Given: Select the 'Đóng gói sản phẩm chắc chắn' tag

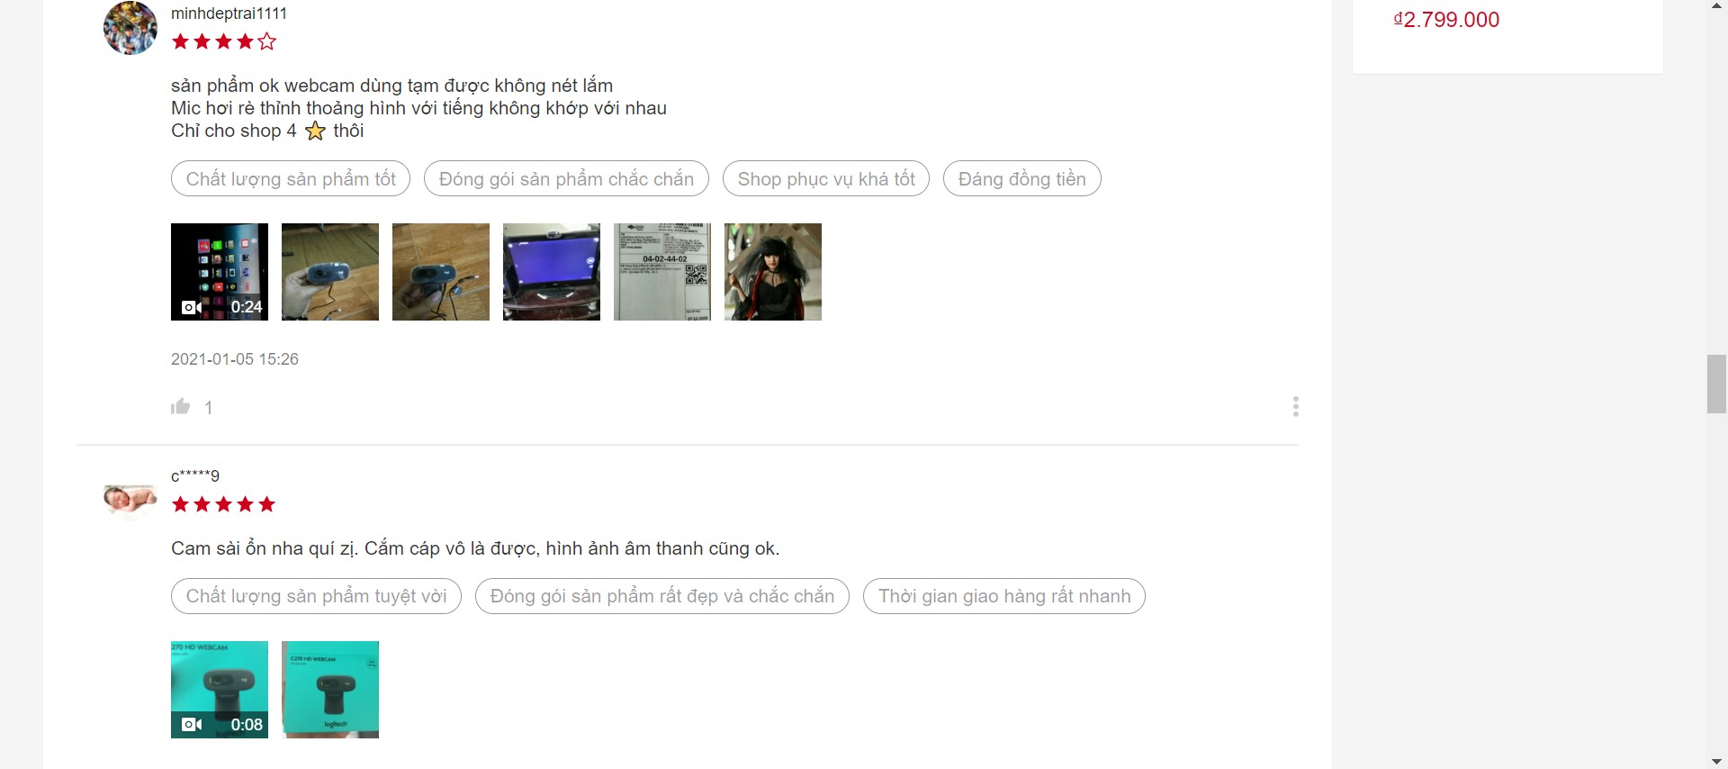Looking at the screenshot, I should pyautogui.click(x=566, y=179).
